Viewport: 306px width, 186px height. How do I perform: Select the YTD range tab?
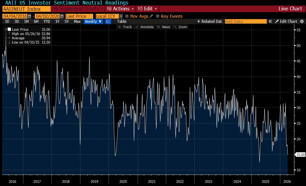(x=47, y=21)
